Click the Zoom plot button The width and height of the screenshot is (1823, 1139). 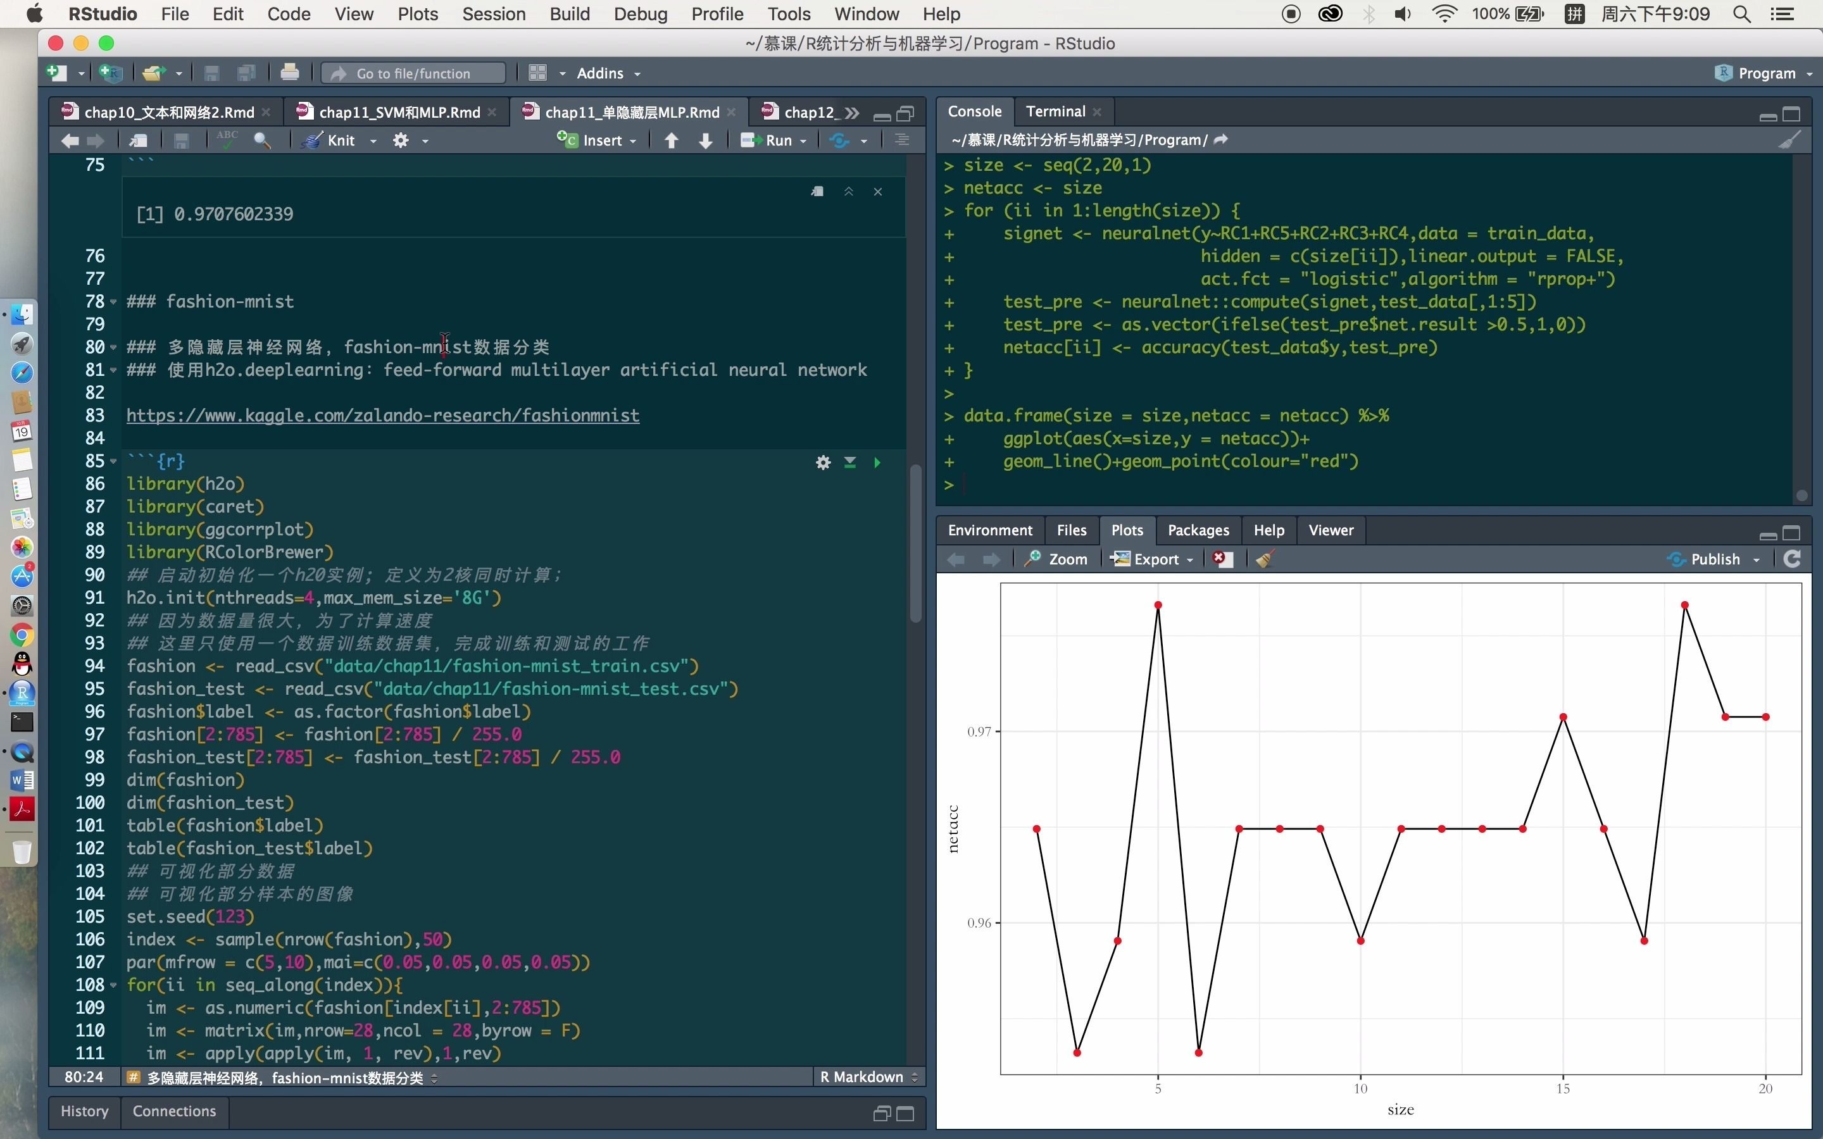point(1056,559)
